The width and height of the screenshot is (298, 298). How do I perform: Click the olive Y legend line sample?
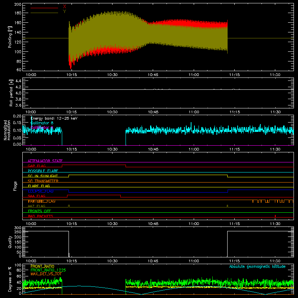tap(44, 13)
